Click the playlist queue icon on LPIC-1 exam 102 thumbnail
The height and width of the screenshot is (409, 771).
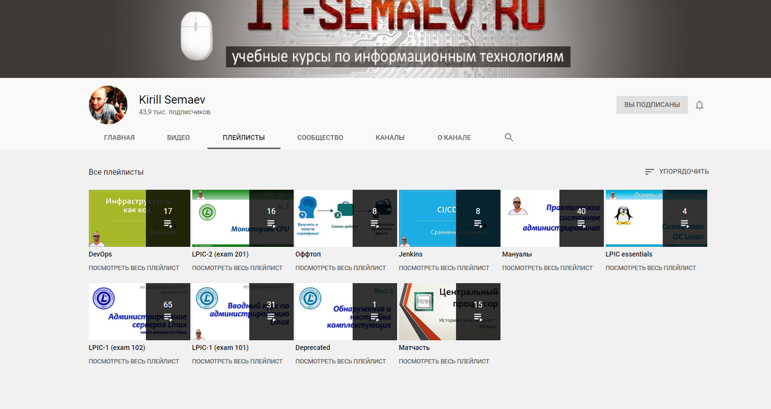click(x=168, y=317)
